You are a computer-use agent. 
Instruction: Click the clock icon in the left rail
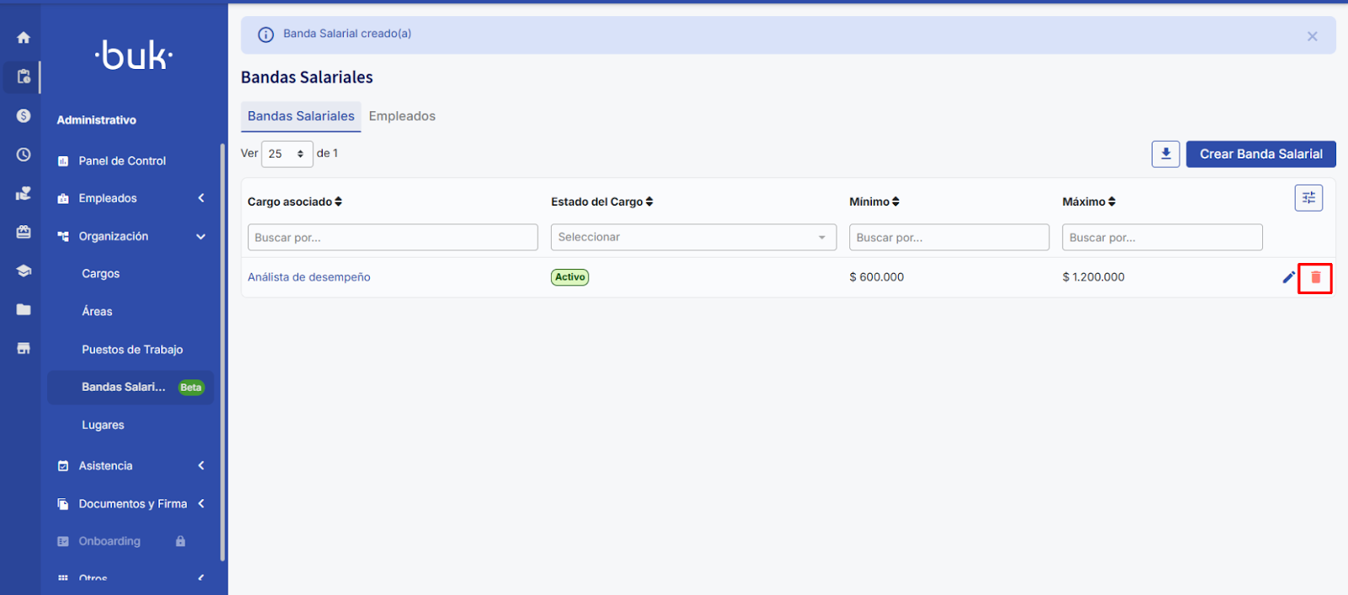click(24, 154)
